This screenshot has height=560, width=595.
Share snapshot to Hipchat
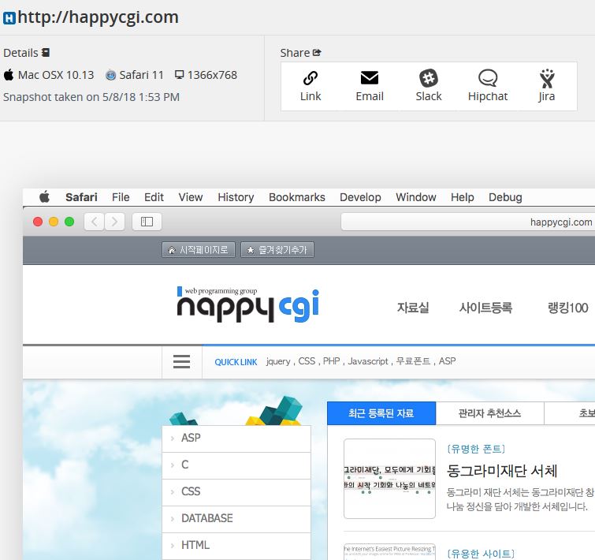[488, 78]
